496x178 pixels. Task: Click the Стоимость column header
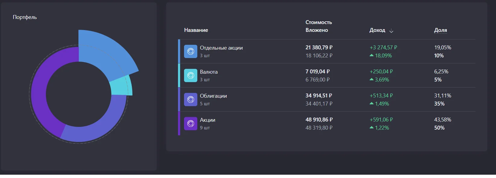click(x=319, y=22)
